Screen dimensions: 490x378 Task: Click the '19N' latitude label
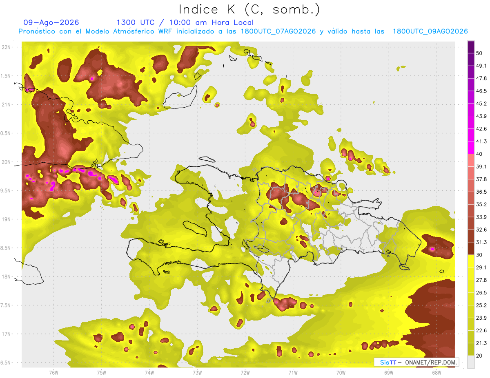click(6, 219)
